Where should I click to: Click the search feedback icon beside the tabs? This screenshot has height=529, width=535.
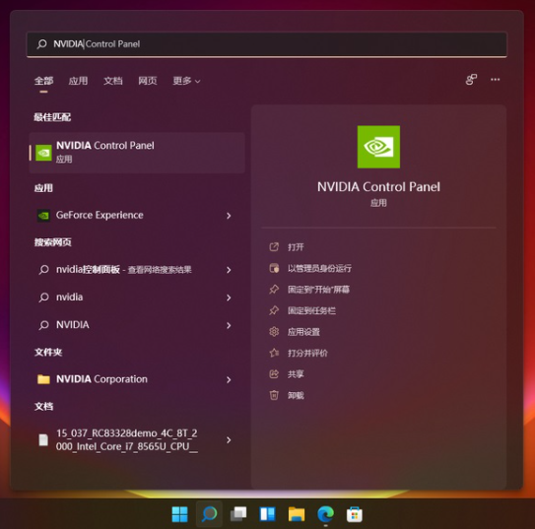point(471,80)
